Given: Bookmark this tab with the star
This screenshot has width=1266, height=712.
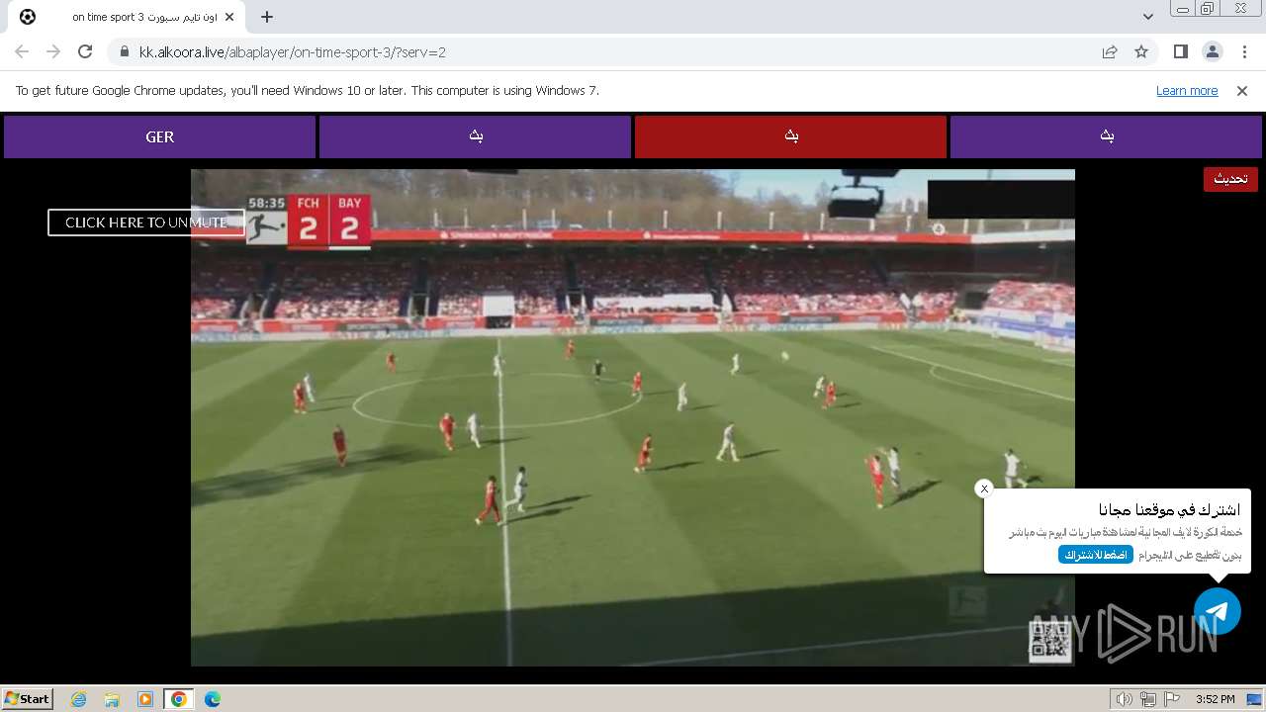Looking at the screenshot, I should point(1141,52).
